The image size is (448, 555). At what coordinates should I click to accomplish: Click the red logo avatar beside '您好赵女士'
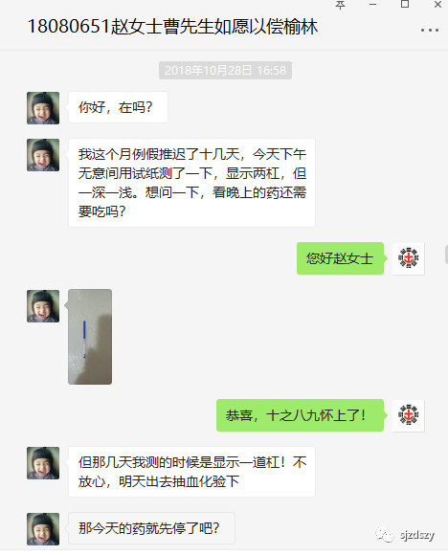(x=409, y=258)
